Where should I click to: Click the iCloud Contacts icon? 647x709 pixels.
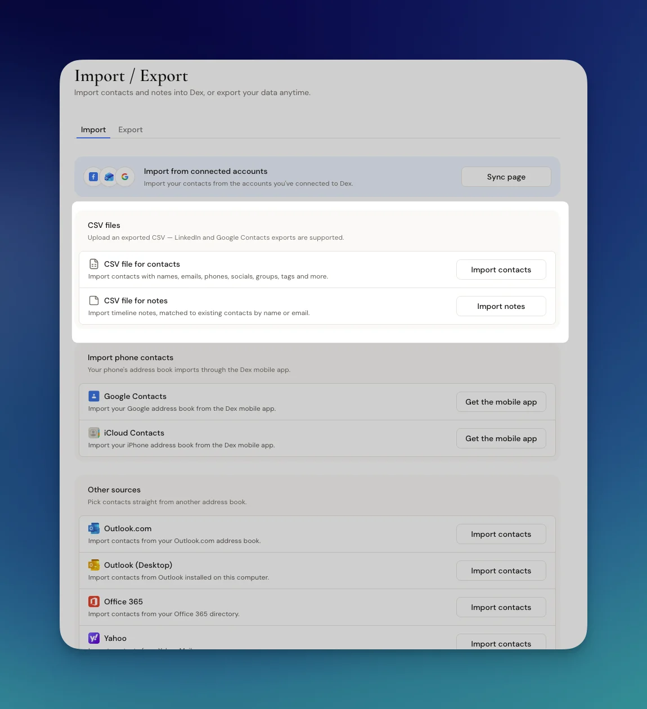94,433
